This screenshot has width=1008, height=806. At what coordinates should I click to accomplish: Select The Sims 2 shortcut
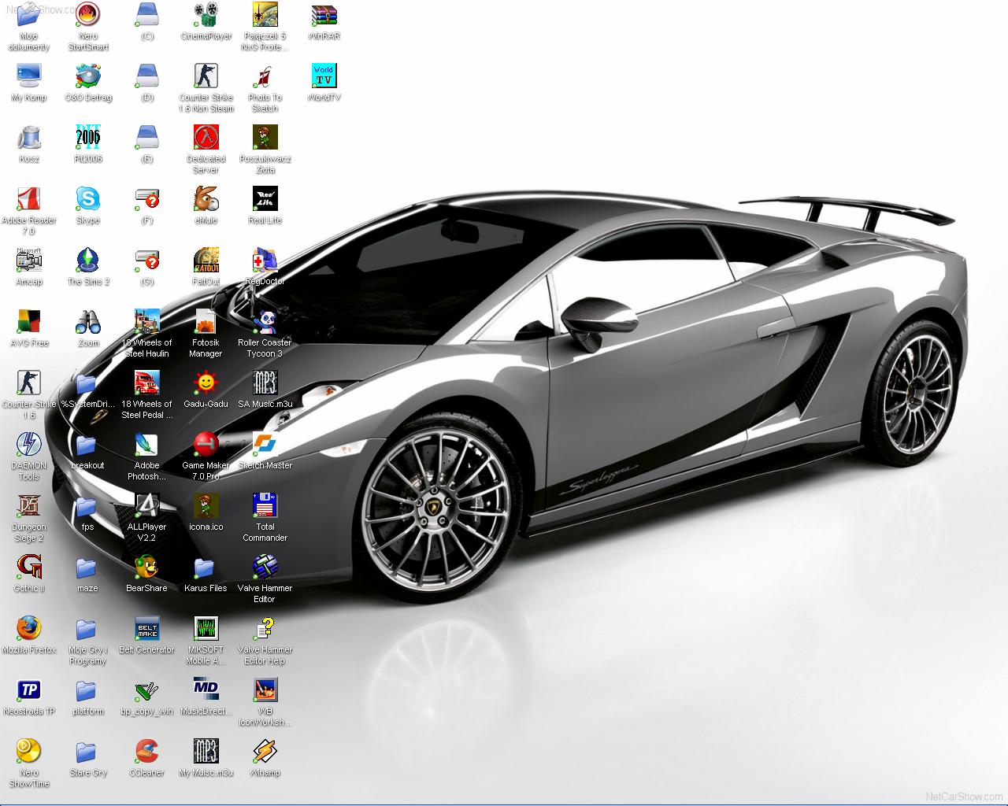(x=88, y=261)
